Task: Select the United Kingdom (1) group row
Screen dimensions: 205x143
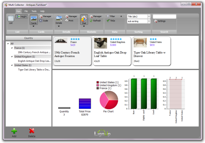Action: [32, 56]
